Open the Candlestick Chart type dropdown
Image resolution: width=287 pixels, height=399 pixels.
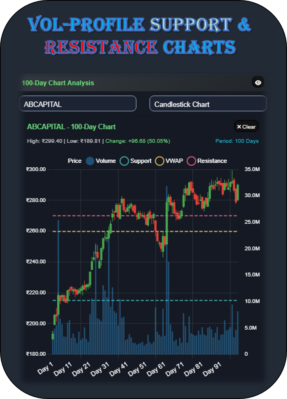(208, 104)
